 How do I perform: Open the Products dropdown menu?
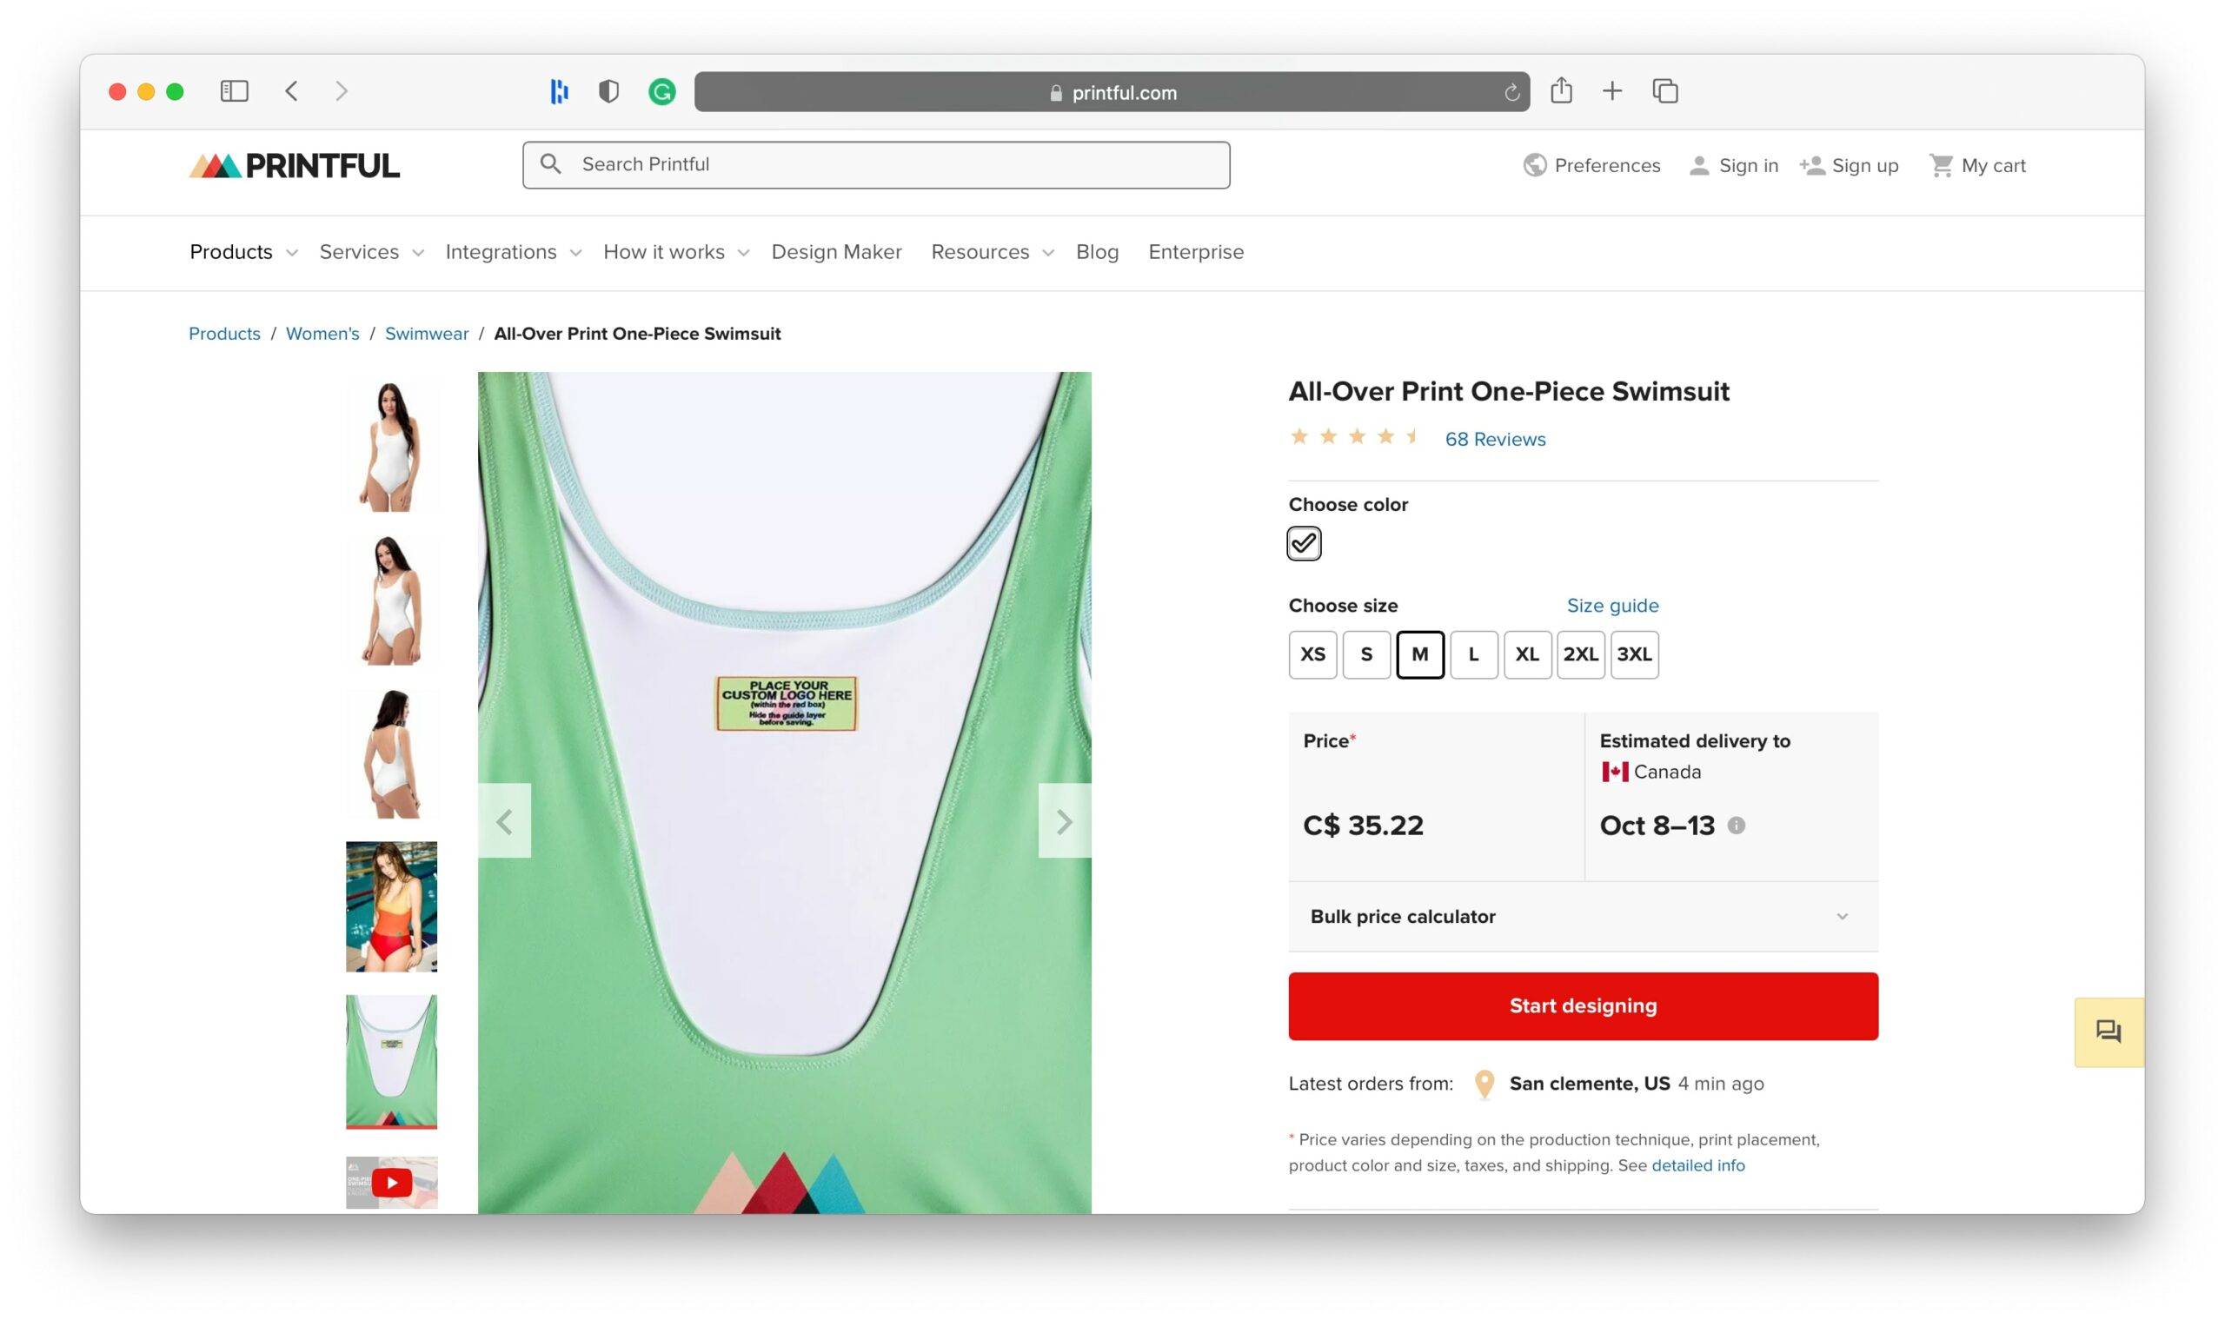coord(242,252)
